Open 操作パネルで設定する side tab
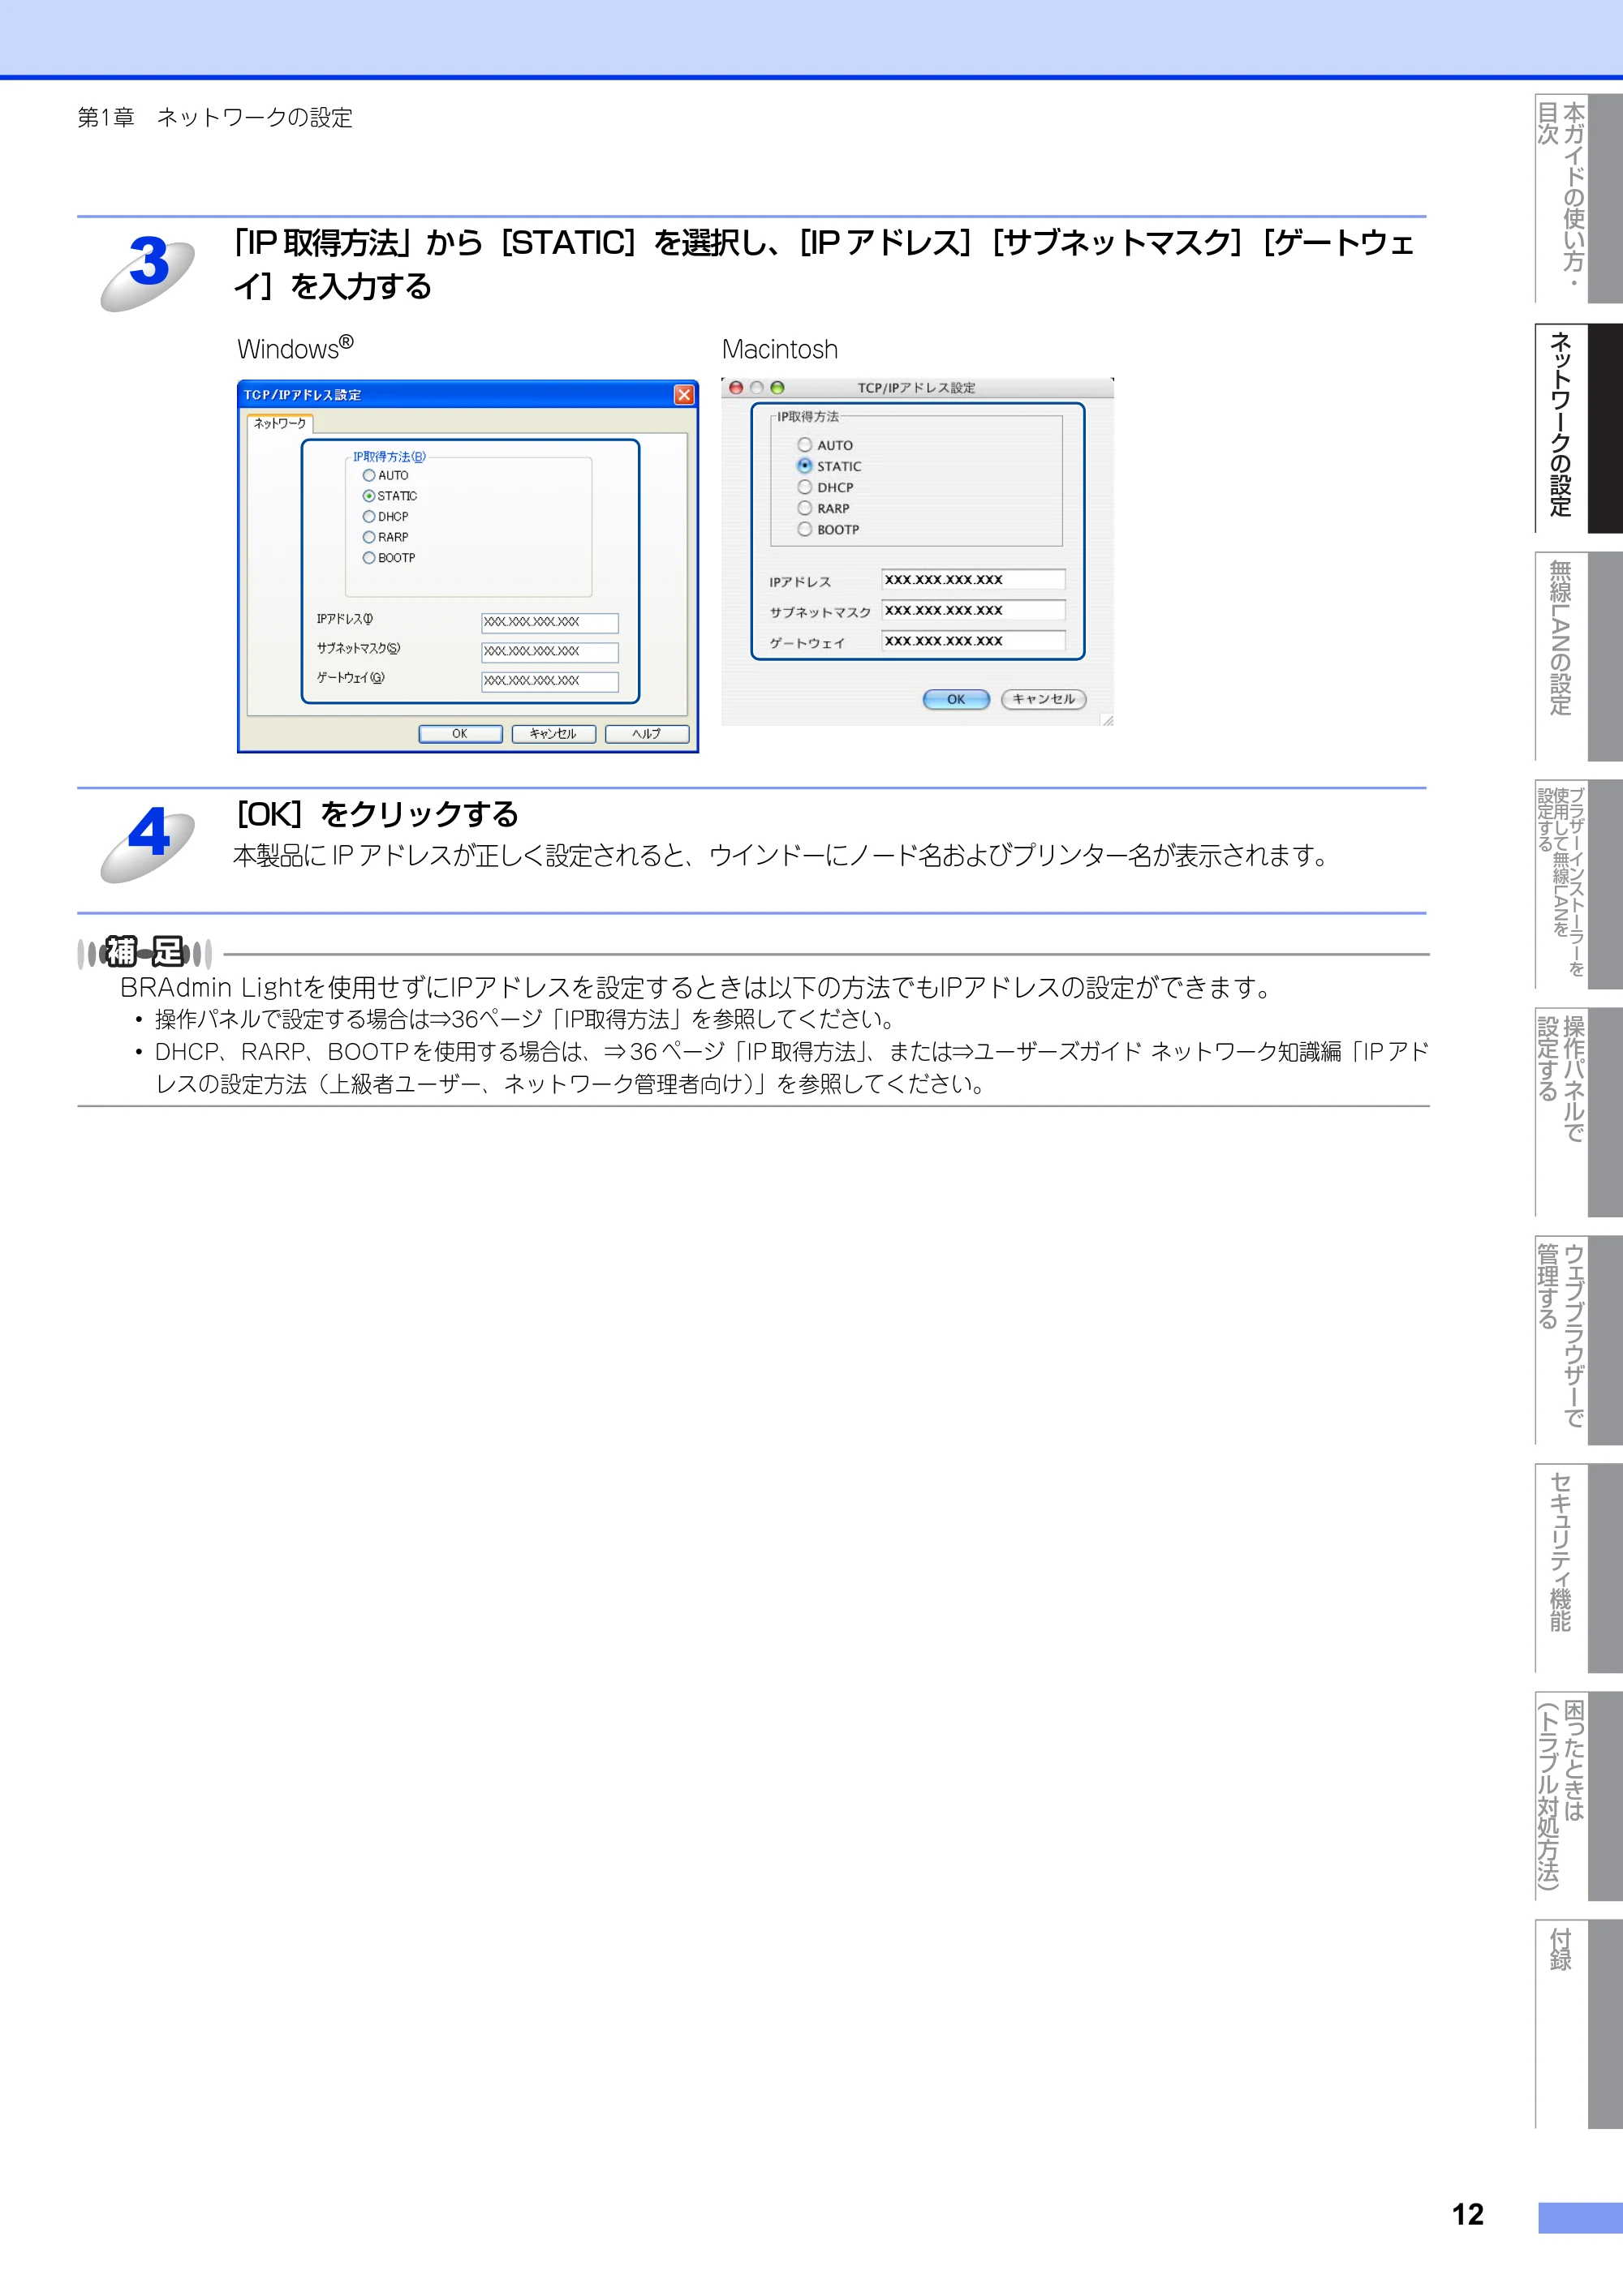Viewport: 1623px width, 2296px height. pos(1578,1112)
